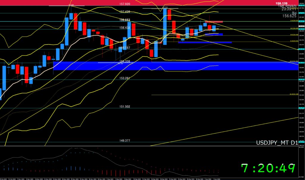
Task: Select the 161.8 Fibonacci extension label
Action: pyautogui.click(x=293, y=95)
